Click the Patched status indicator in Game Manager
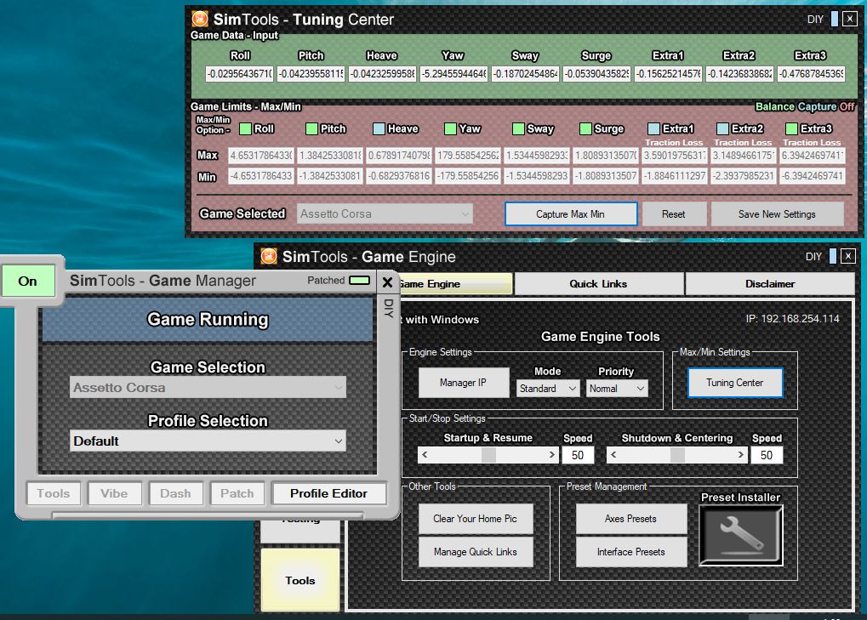This screenshot has width=867, height=620. [359, 280]
